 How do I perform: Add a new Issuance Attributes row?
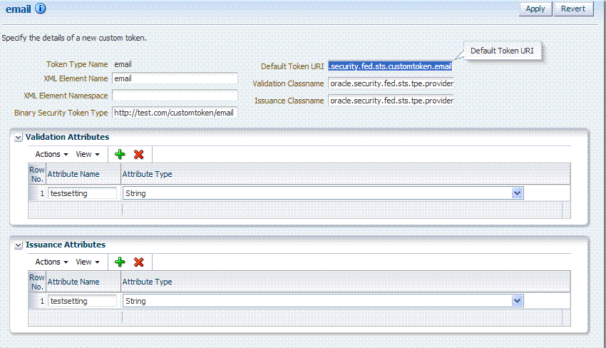click(x=120, y=262)
